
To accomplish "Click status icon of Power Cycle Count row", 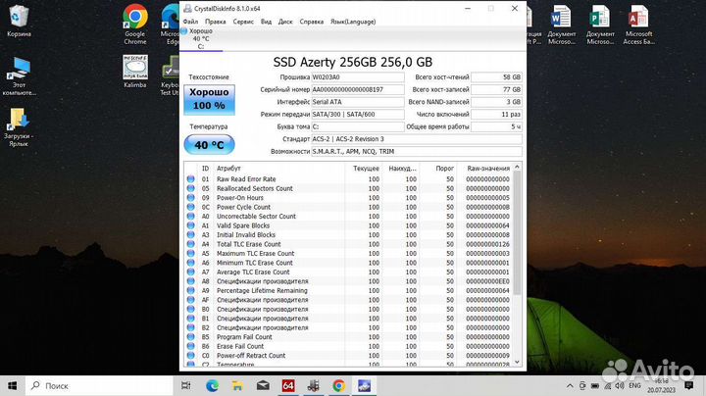I will click(x=191, y=207).
